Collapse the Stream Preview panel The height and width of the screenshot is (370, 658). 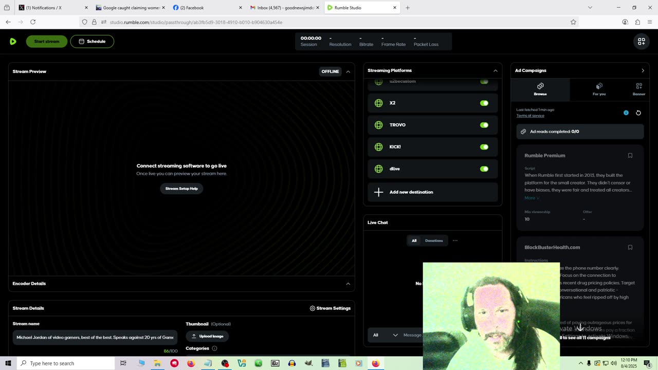pyautogui.click(x=348, y=71)
